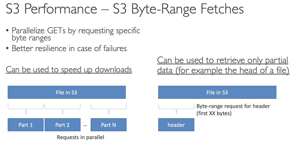Click the left File in S3 bar
Screen dimensions: 292x144
coord(67,92)
